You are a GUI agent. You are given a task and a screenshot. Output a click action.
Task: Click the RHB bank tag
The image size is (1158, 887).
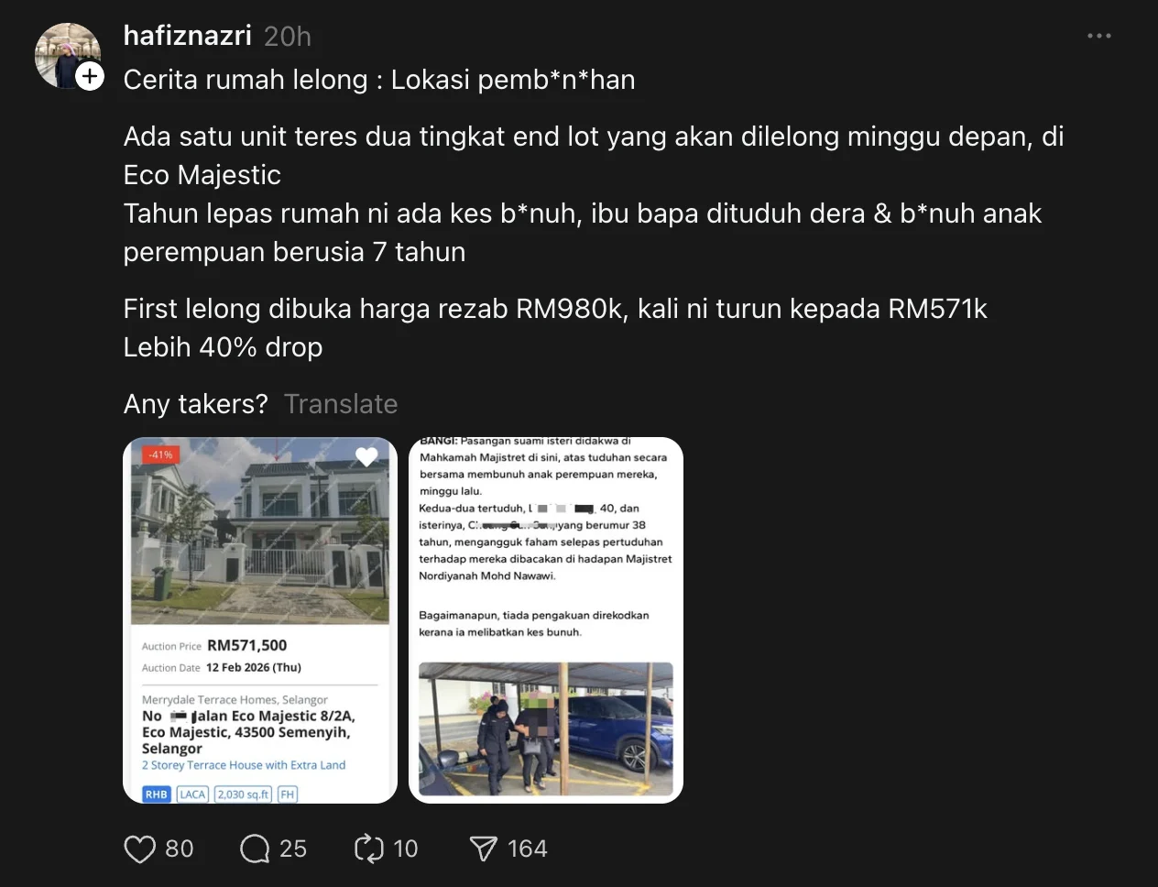[157, 794]
